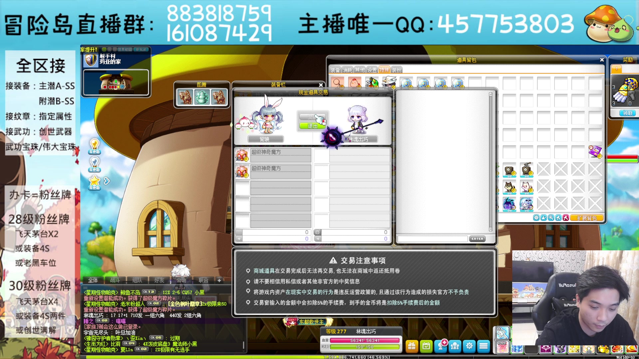Screen dimensions: 639x359
Task: Select the white-hat character item in inventory
Action: point(389,82)
